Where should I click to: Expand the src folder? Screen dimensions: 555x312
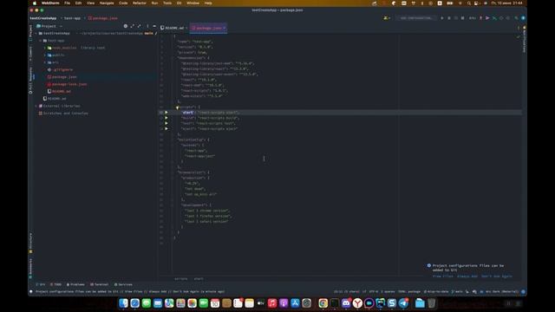point(45,62)
